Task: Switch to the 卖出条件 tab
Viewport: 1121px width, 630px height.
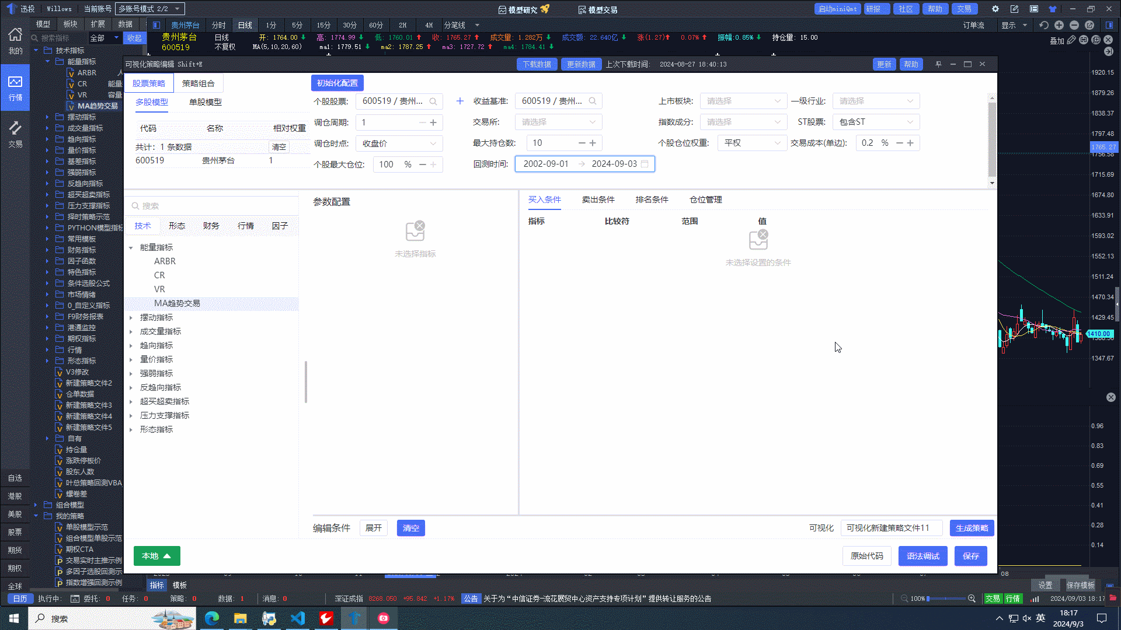Action: coord(598,199)
